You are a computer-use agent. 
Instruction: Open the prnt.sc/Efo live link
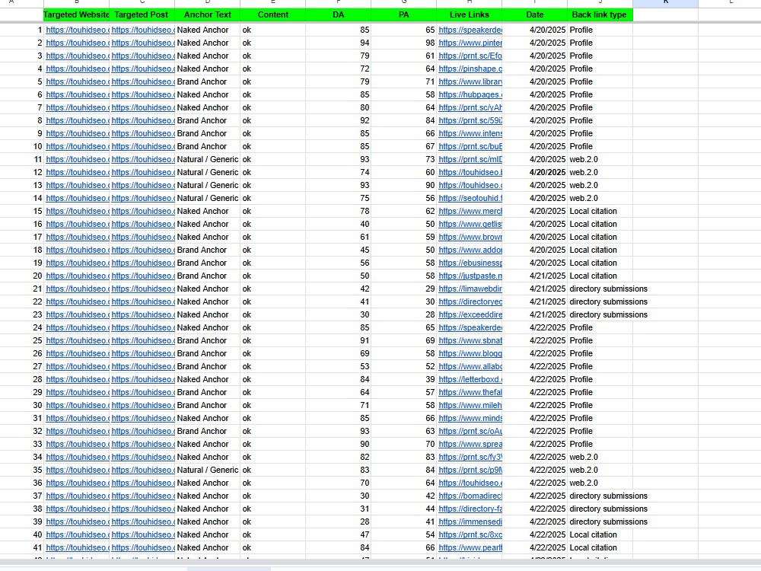tap(470, 56)
